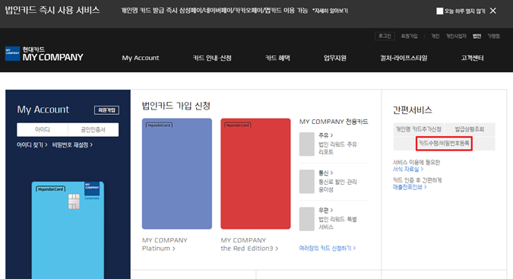Click 발급상황조회 quick service button
Screen dimensions: 513x279
[470, 129]
